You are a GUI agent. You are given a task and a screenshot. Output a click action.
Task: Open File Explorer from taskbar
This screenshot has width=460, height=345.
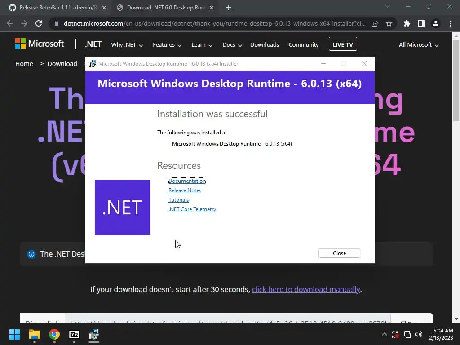coord(34,334)
